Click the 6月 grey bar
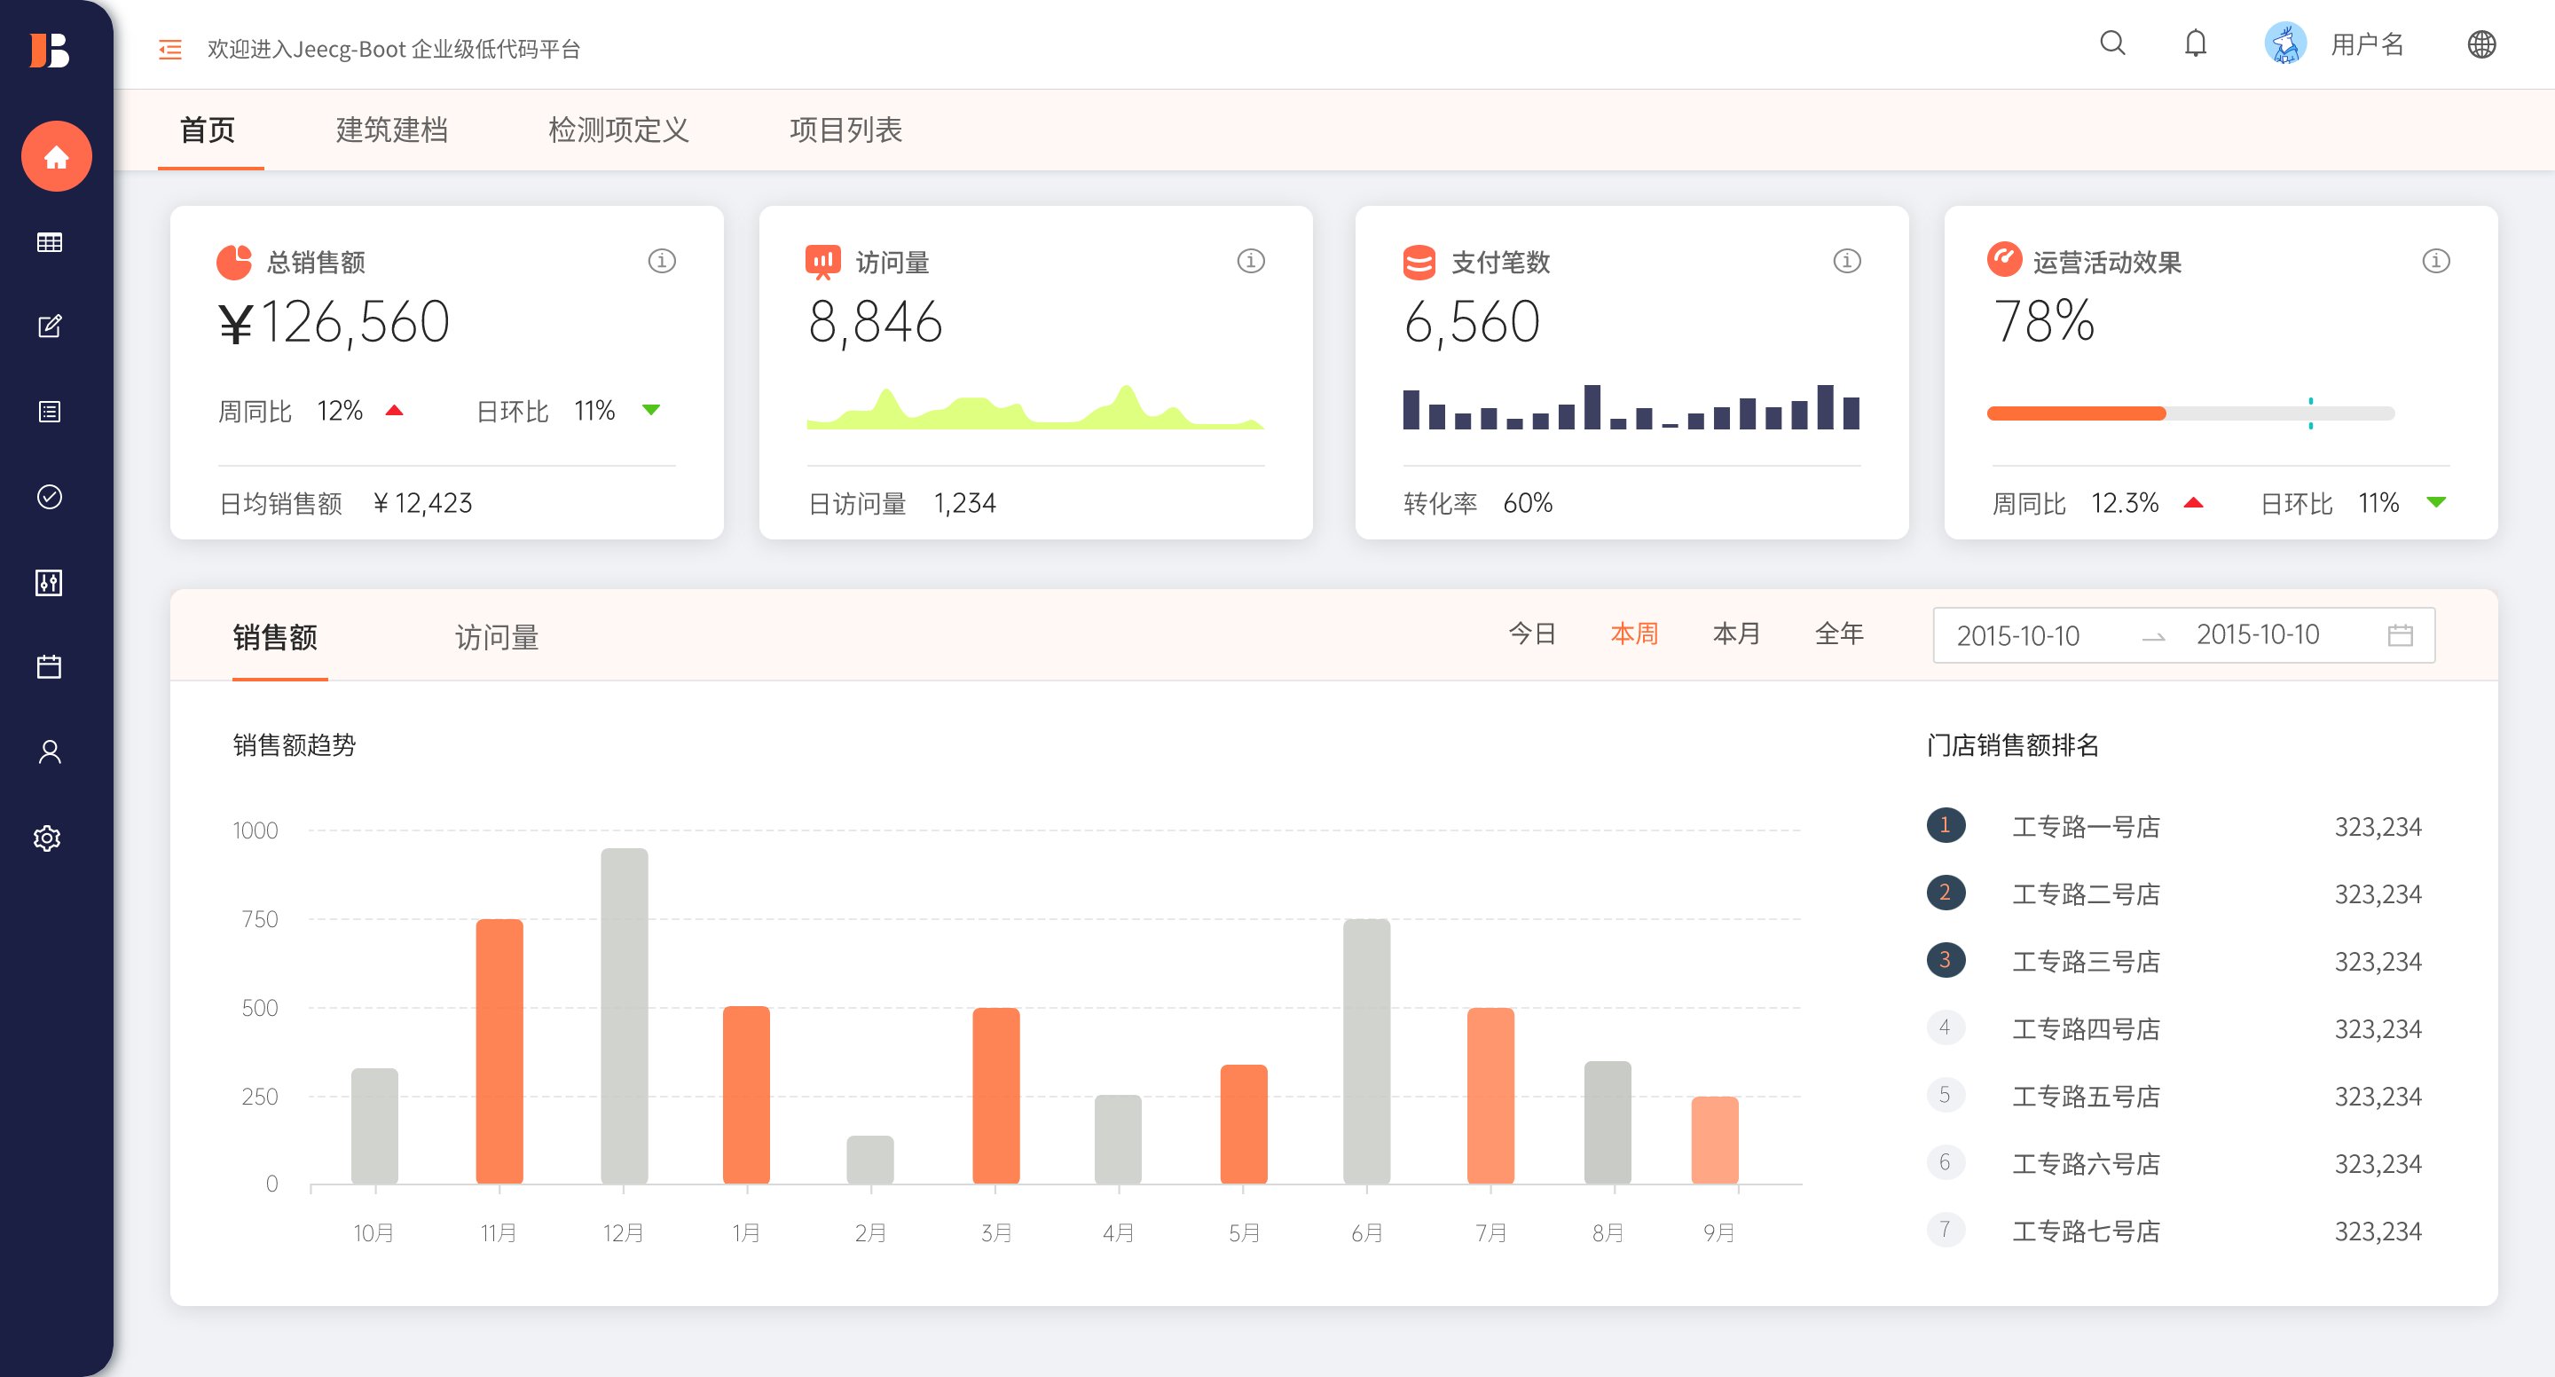2555x1377 pixels. click(1367, 1051)
